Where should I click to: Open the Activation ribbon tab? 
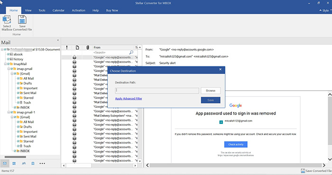click(79, 10)
